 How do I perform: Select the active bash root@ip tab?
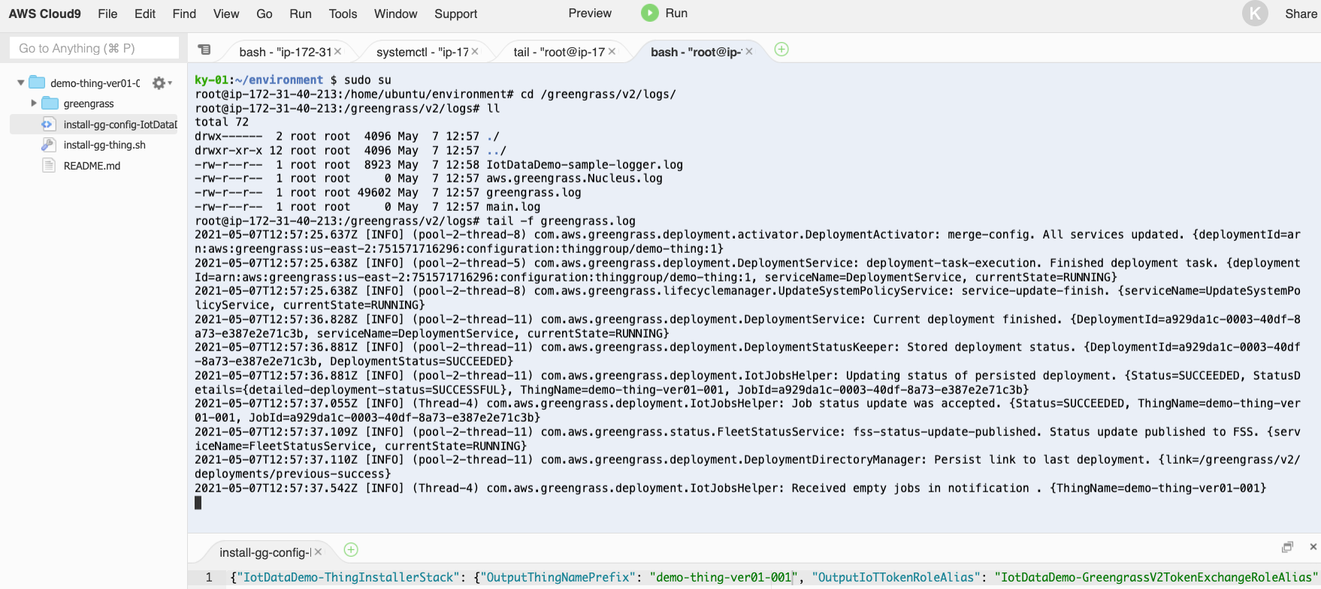tap(696, 52)
